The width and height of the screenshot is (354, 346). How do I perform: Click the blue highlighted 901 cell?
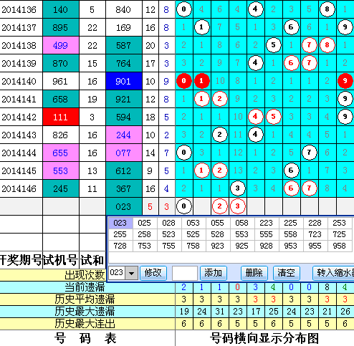click(124, 81)
